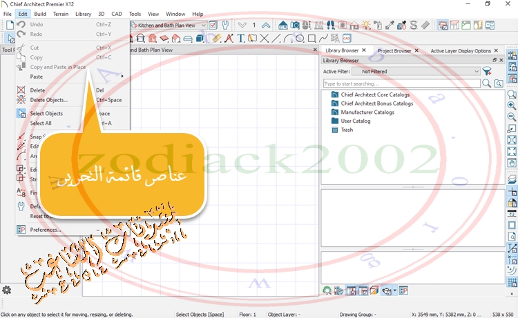Open the CAD menu
518x318 pixels.
117,14
